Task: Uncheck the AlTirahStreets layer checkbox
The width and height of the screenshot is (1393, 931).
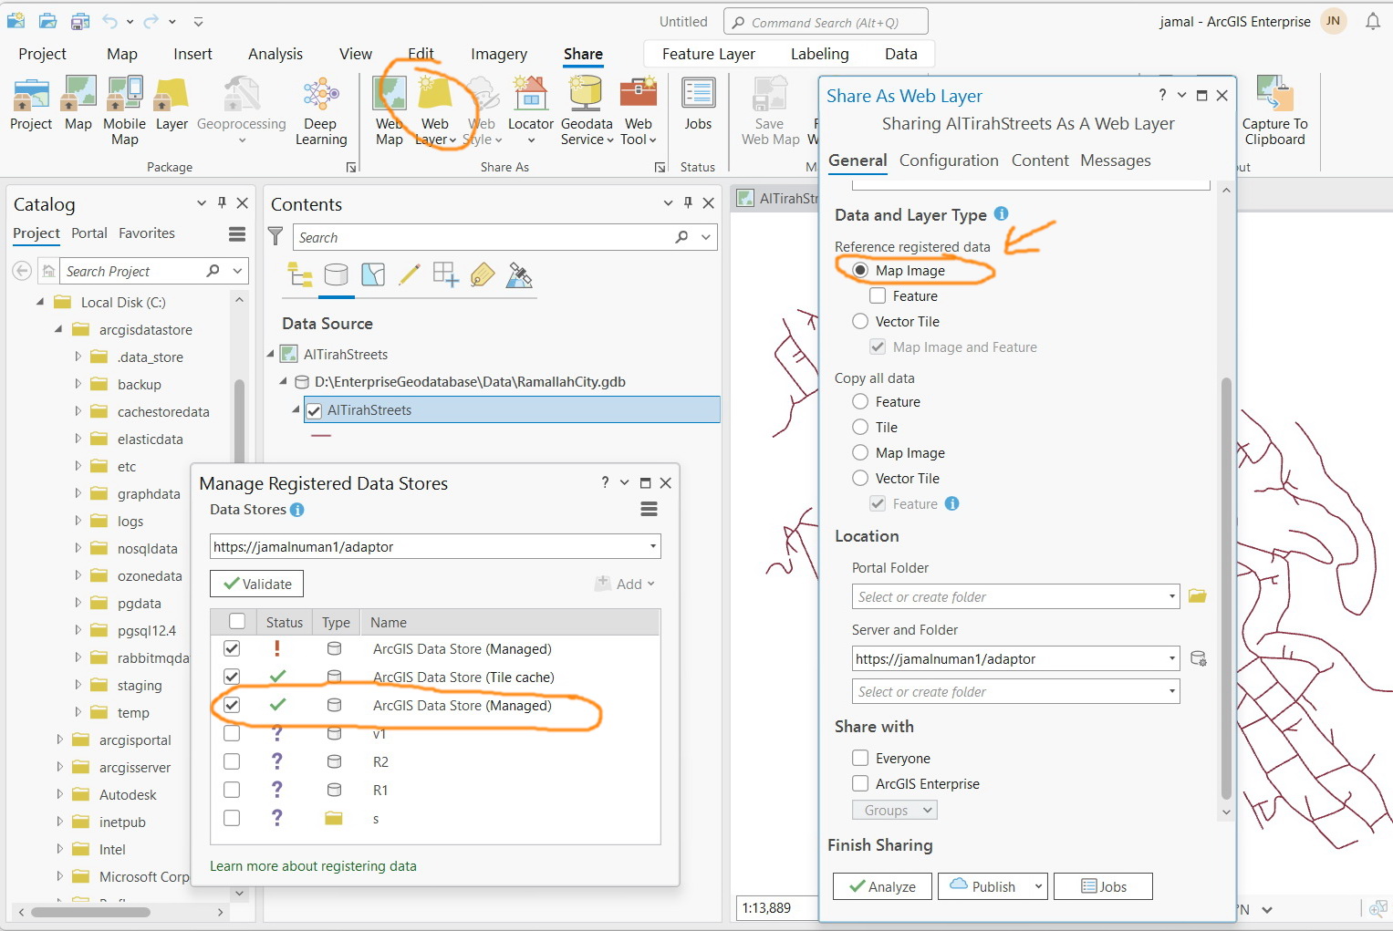Action: click(314, 410)
